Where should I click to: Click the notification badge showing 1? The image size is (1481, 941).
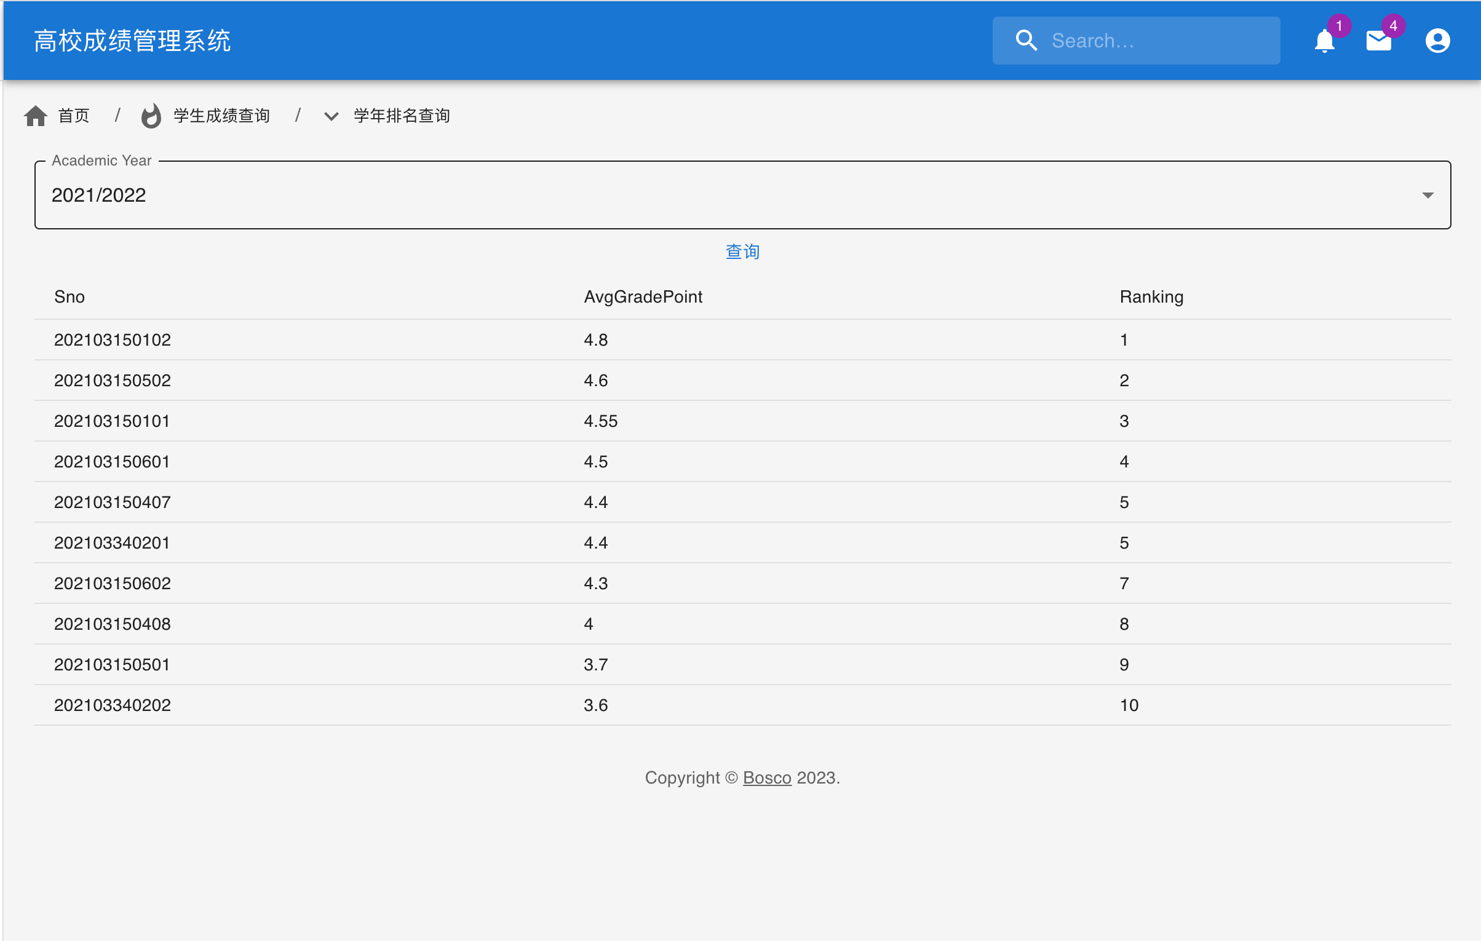1339,26
